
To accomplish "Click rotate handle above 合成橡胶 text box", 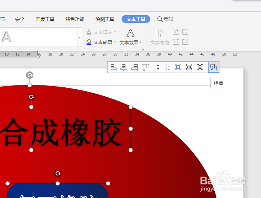I will click(31, 97).
